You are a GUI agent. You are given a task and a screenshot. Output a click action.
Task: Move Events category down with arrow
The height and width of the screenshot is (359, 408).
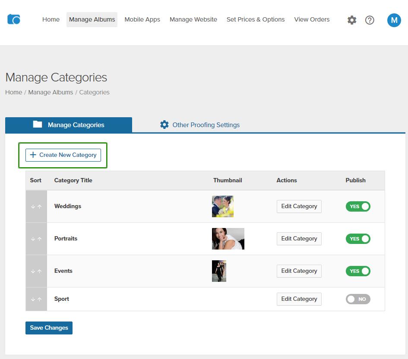(x=33, y=271)
